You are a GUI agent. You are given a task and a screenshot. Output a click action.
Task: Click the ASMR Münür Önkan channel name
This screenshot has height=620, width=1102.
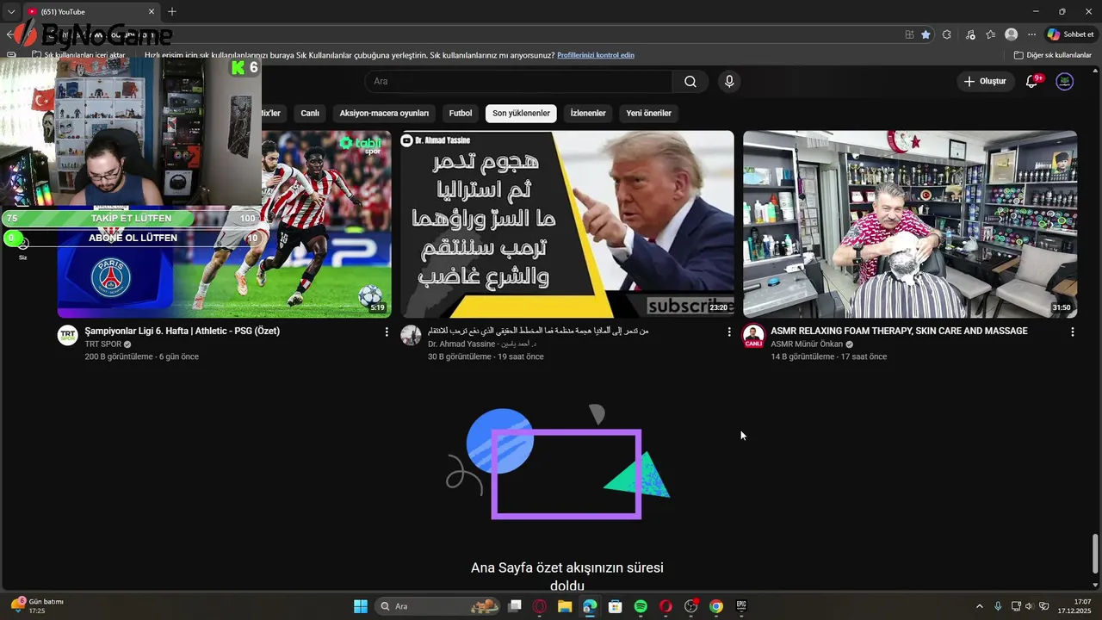(807, 344)
